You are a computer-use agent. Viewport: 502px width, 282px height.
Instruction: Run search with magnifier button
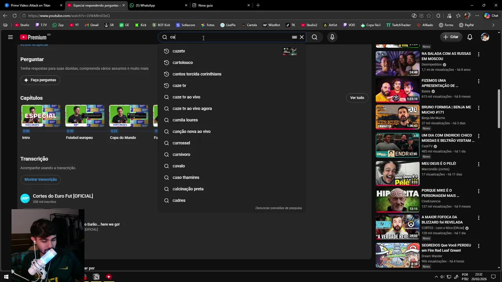(315, 37)
